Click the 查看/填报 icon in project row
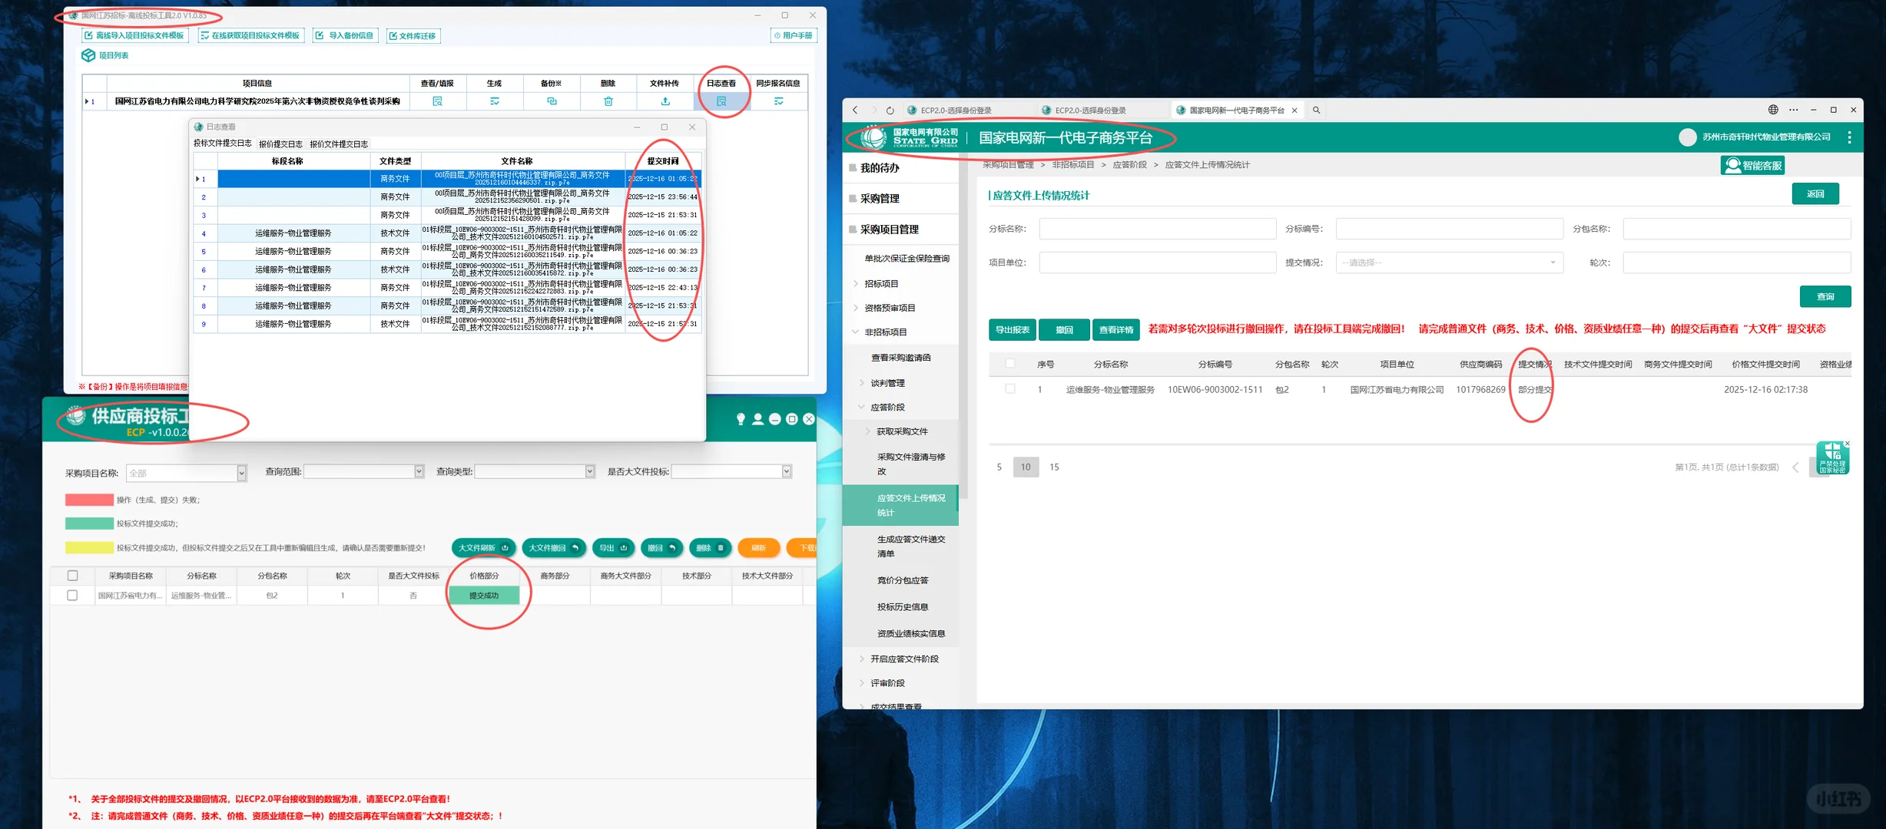Screen dimensions: 1886x829 [x=437, y=101]
